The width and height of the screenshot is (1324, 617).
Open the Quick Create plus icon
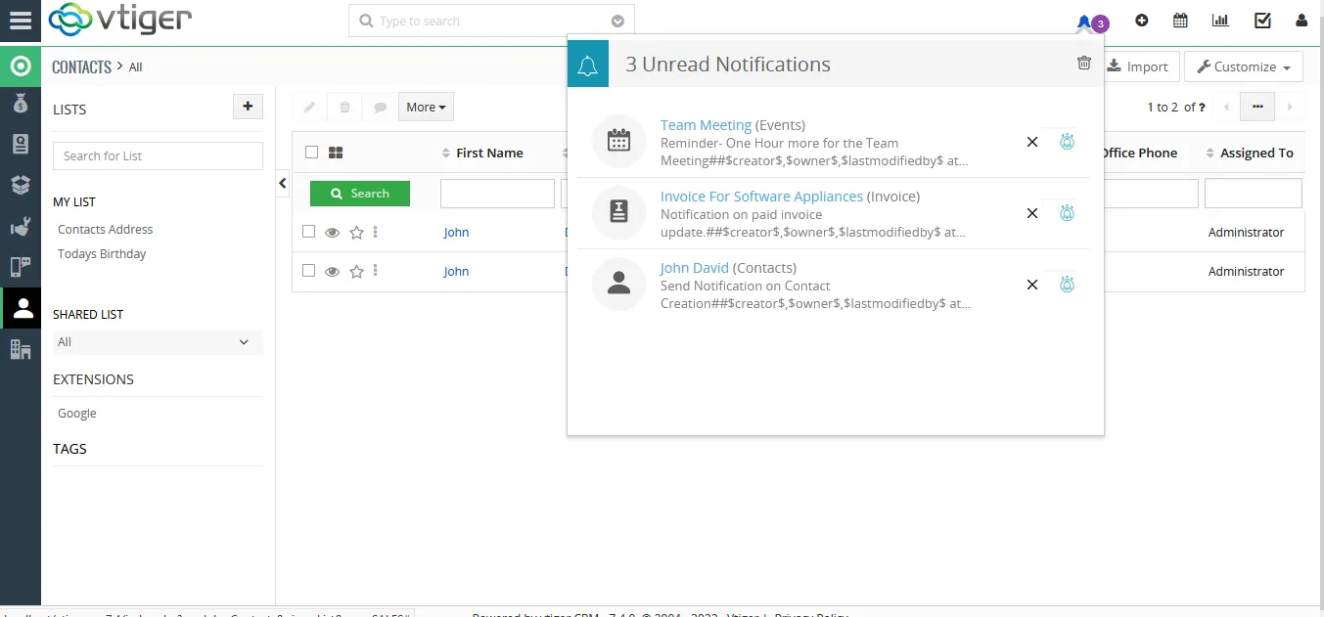[1141, 21]
